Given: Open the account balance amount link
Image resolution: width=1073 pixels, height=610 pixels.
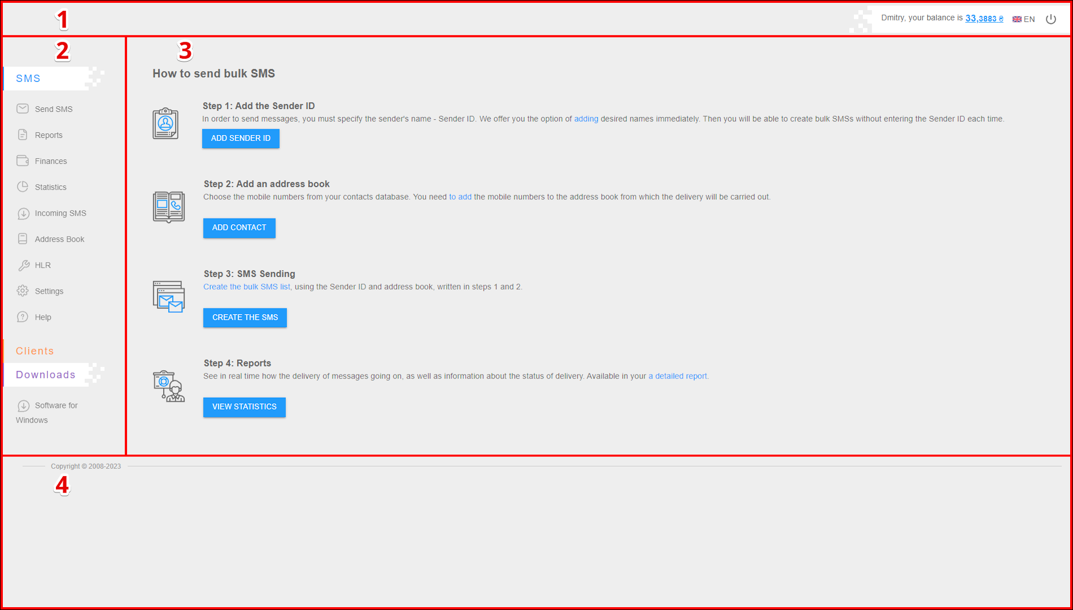Looking at the screenshot, I should [x=984, y=19].
